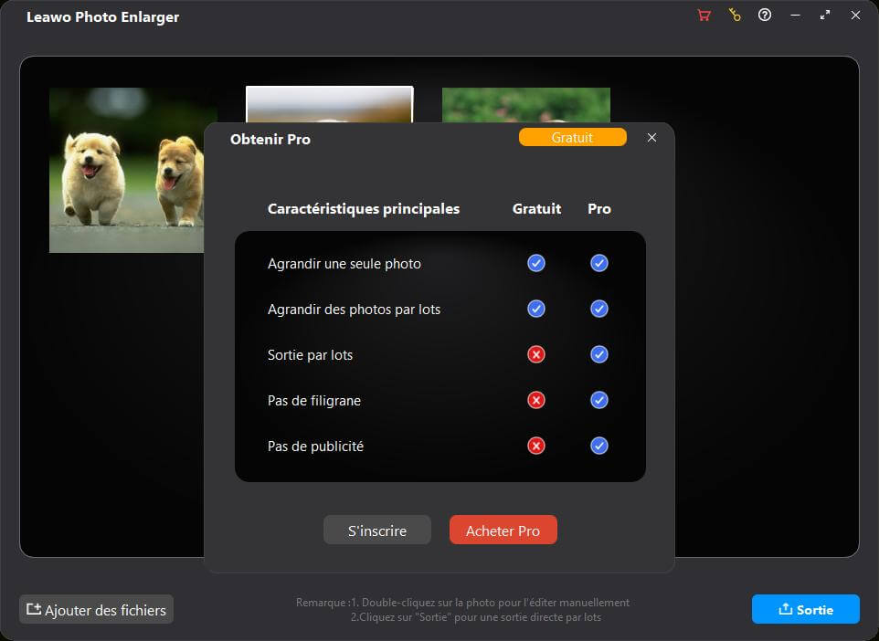
Task: Click the Pro check for Sortie par lots
Action: 598,354
